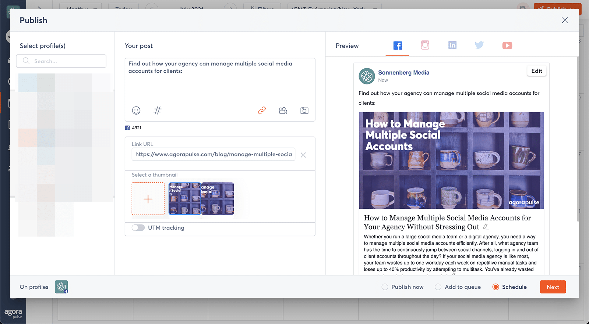The width and height of the screenshot is (589, 324).
Task: Click the How to Manage Multiple Social Media headline
Action: [x=447, y=222]
